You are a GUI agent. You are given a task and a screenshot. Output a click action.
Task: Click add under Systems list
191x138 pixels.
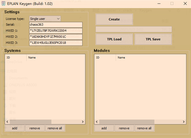[x=15, y=128]
